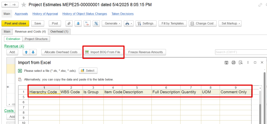
Task: Switch to Project Structure view
Action: point(36,39)
